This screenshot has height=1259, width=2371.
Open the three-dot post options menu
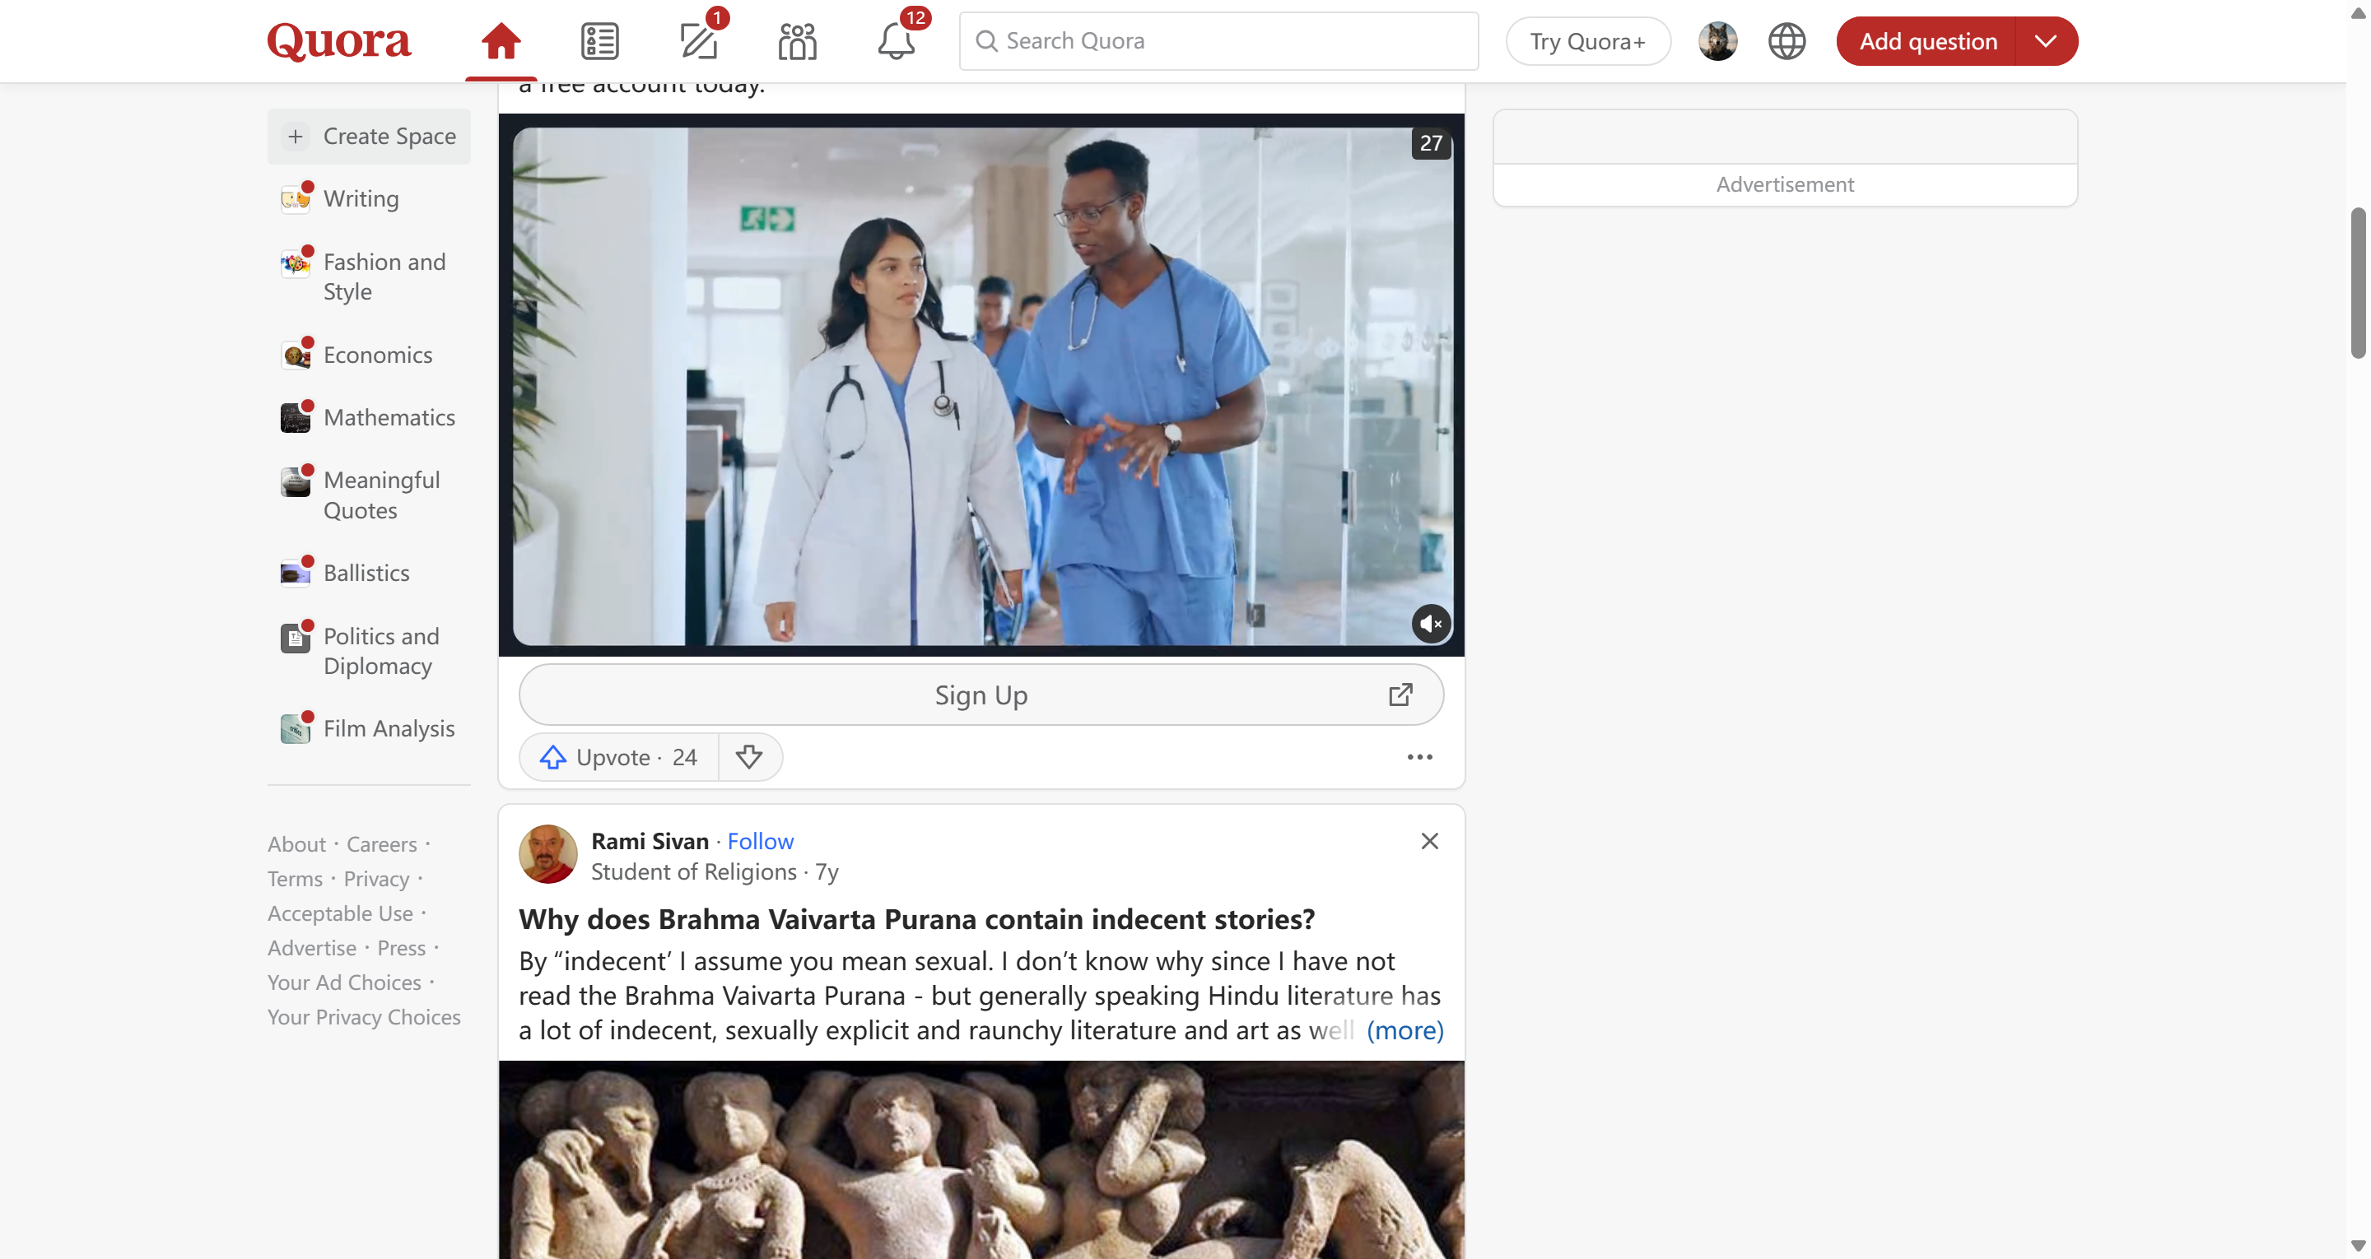pos(1419,756)
